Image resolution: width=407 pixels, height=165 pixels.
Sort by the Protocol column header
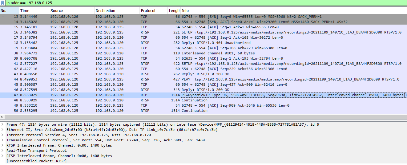coord(154,10)
